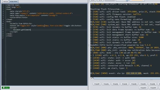
Task: Run the Snippet6 button
Action: 152,84
